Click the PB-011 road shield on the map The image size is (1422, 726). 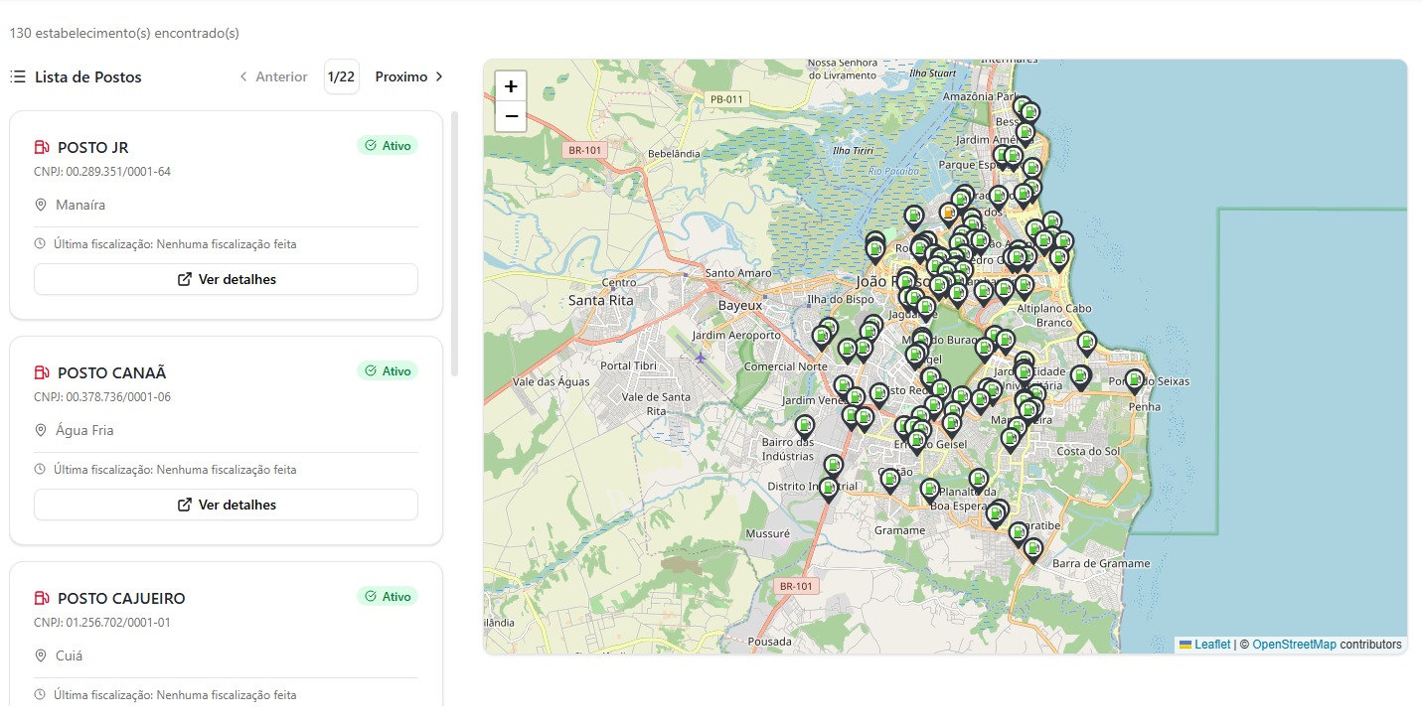[726, 99]
